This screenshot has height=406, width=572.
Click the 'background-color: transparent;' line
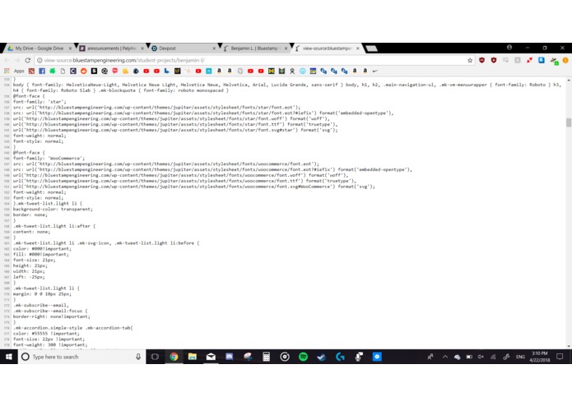pos(53,210)
